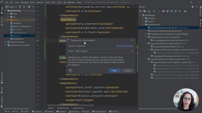Image resolution: width=202 pixels, height=113 pixels.
Task: Open the Build menu
Action: [48, 2]
